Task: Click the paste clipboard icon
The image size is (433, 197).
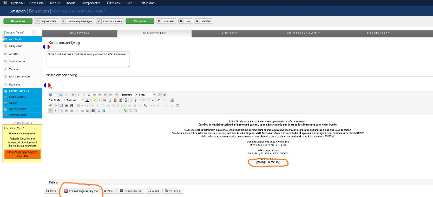Action: click(115, 100)
